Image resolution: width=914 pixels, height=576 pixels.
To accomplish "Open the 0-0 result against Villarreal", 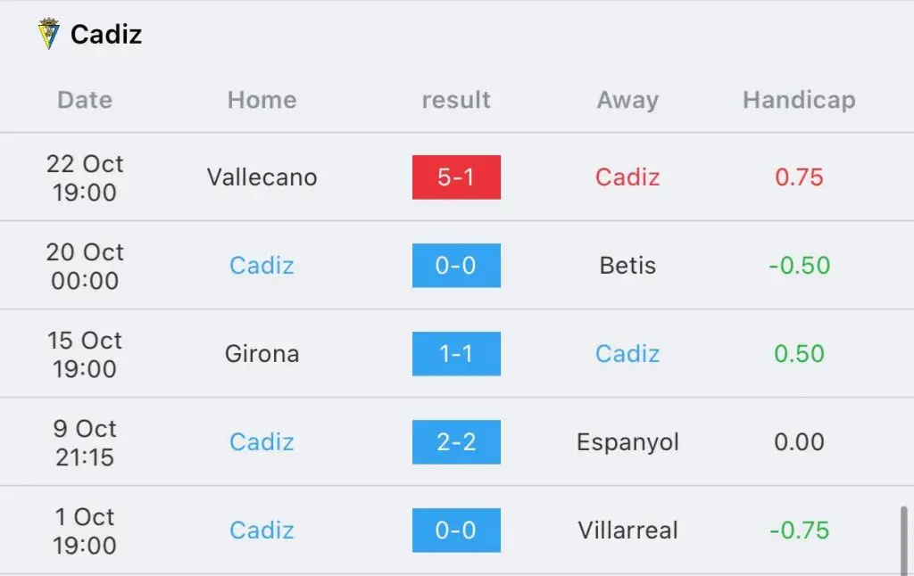I will [x=456, y=530].
